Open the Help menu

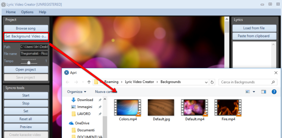(x=42, y=12)
